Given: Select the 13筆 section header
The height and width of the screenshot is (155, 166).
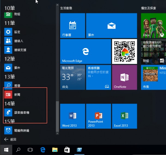Looking at the screenshot, I should (x=10, y=77).
